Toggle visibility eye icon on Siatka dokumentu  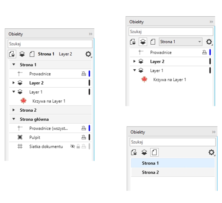coord(72,146)
